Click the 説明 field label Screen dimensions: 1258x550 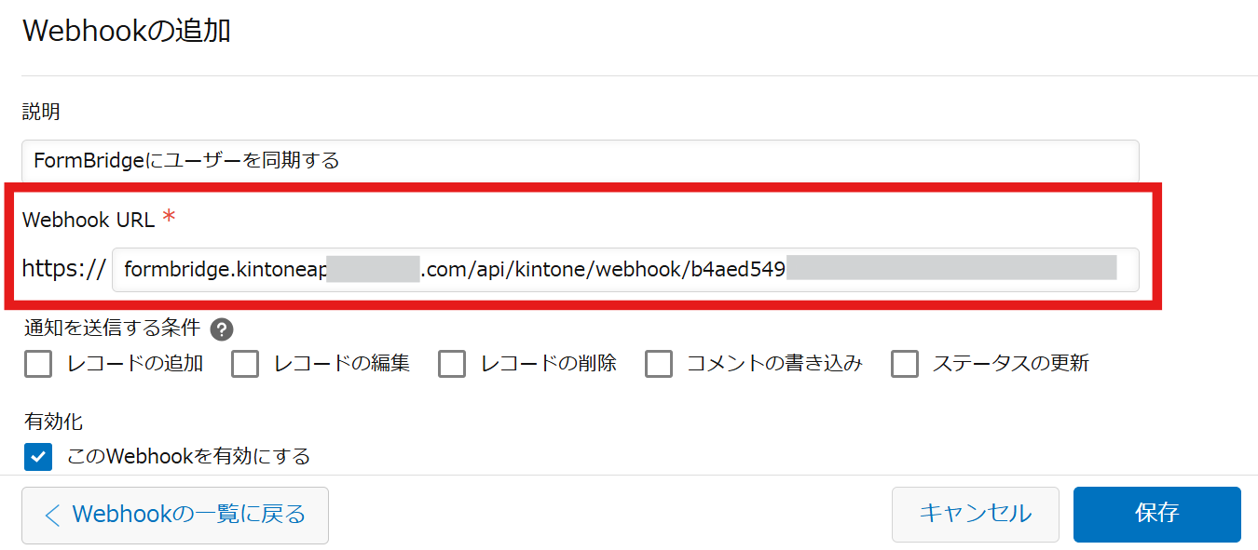tap(42, 112)
